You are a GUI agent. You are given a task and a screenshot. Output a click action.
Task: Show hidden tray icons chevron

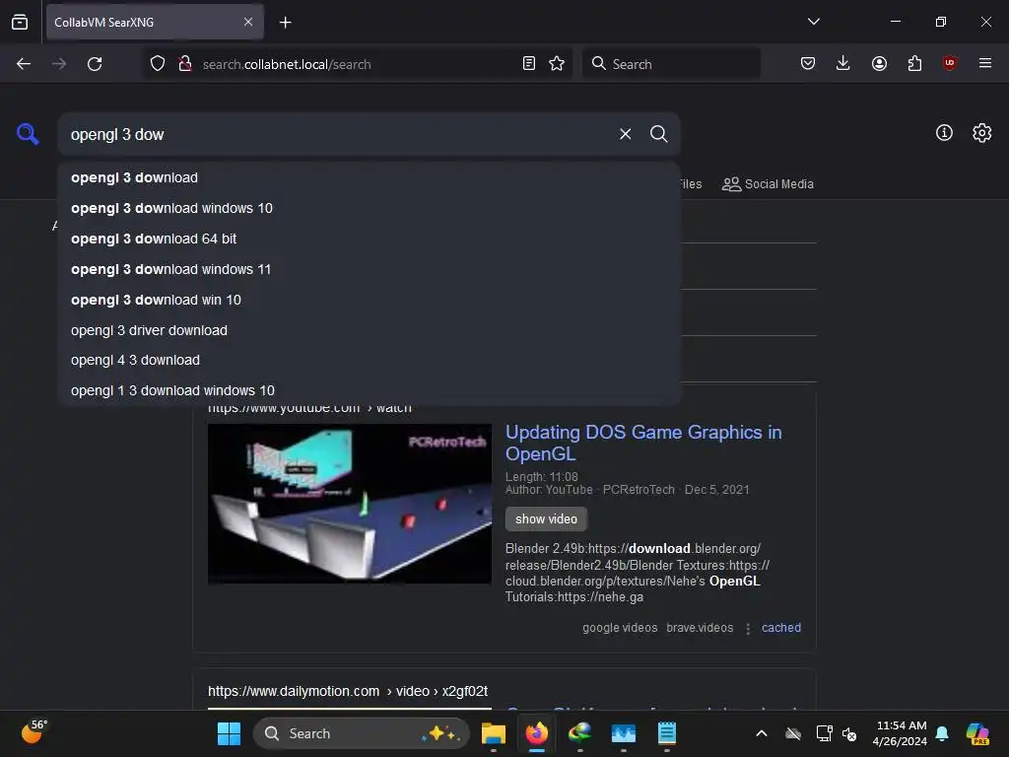[762, 733]
